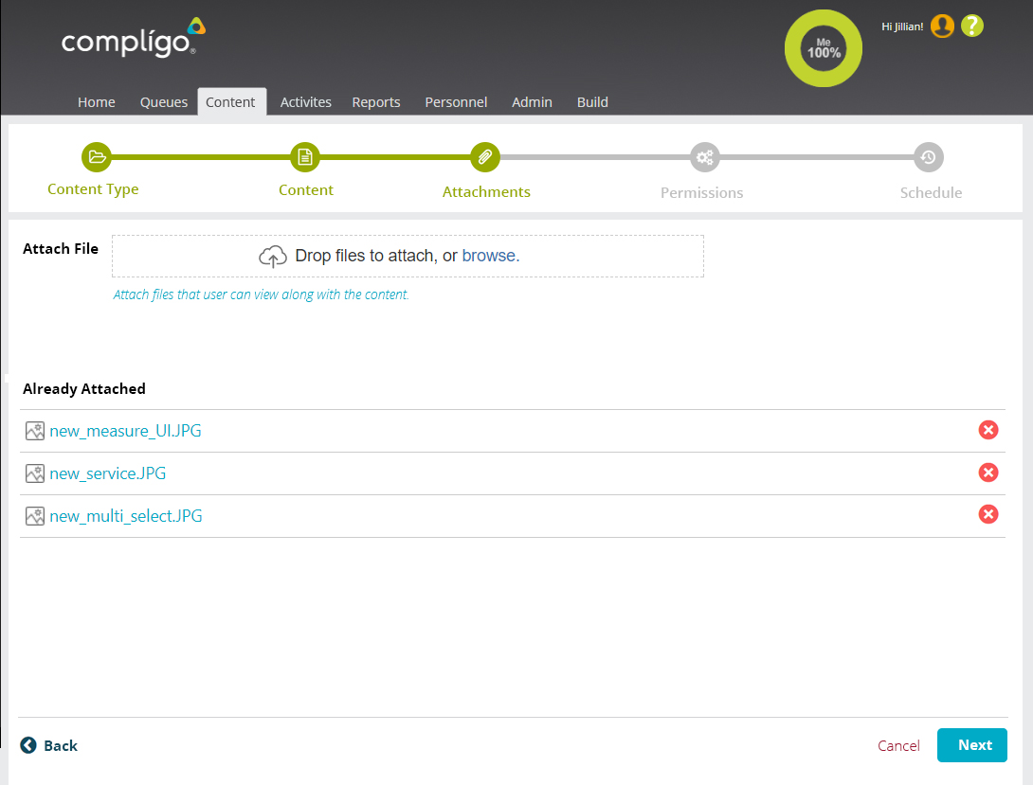
Task: Remove the new_measure_UI.JPG attachment
Action: (988, 431)
